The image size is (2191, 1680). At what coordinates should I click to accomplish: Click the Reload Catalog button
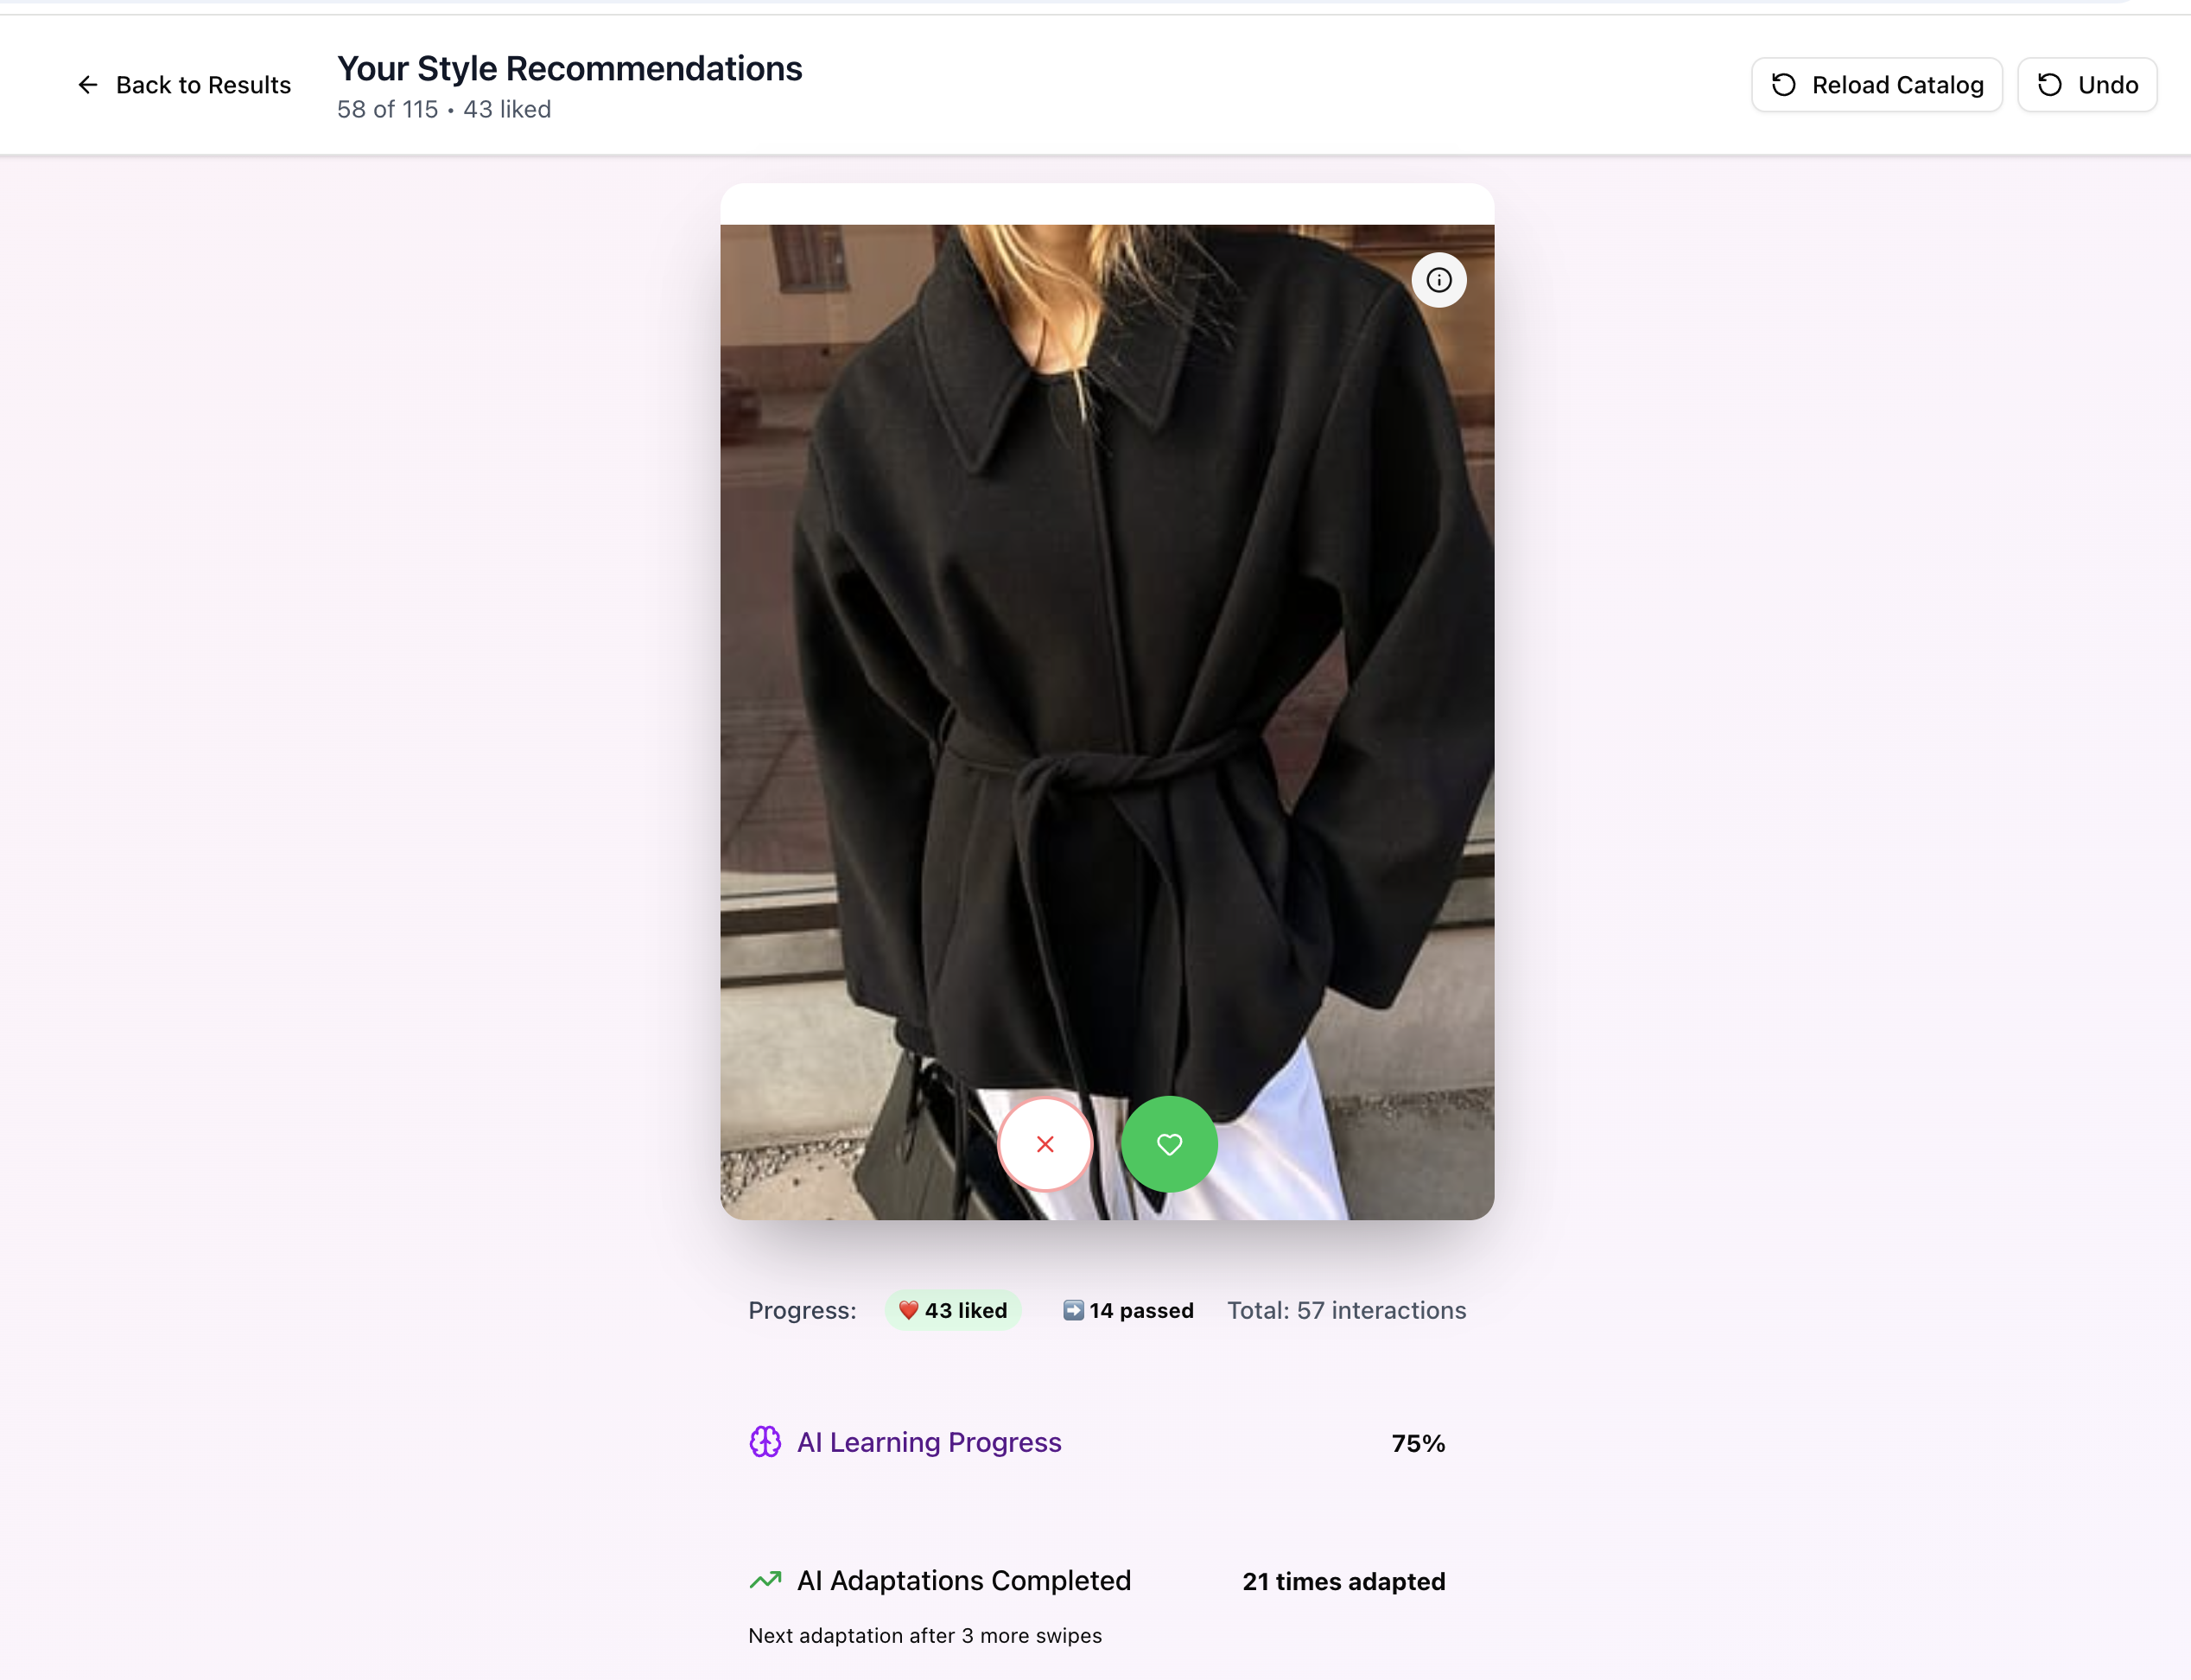1877,85
